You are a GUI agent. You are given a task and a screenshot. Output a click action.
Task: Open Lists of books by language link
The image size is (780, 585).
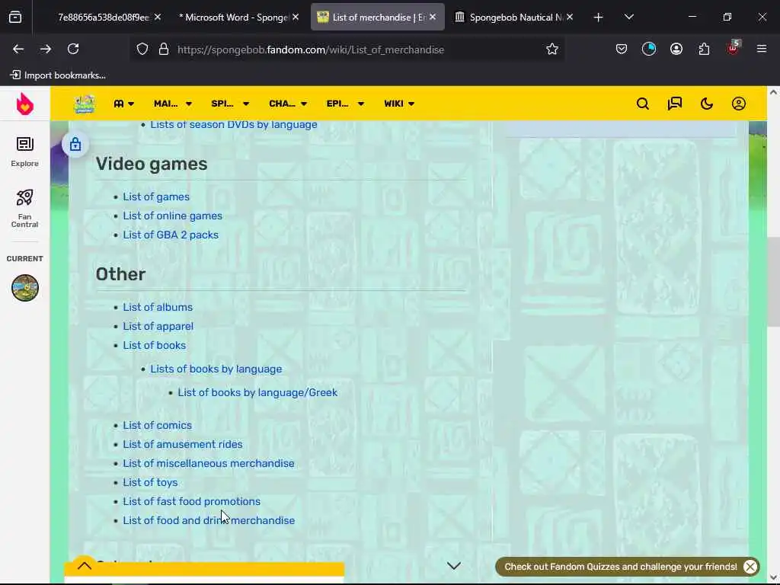coord(216,369)
